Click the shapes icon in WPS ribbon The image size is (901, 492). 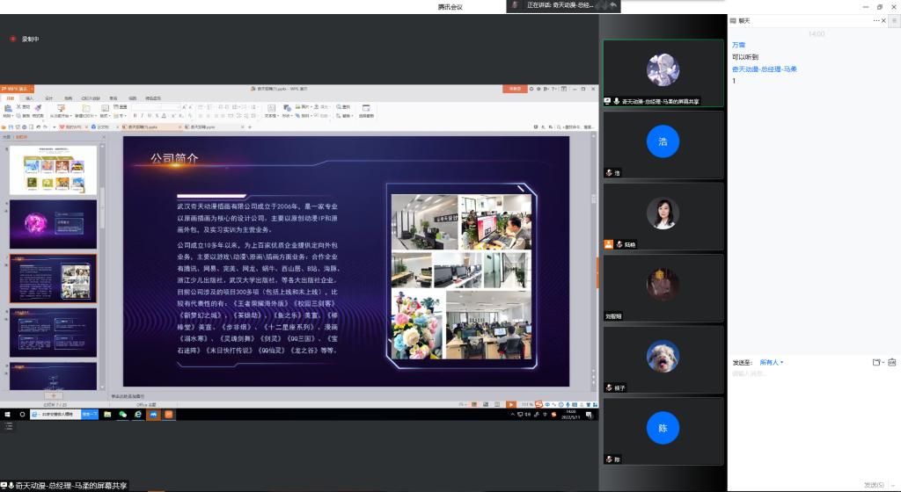click(x=287, y=108)
